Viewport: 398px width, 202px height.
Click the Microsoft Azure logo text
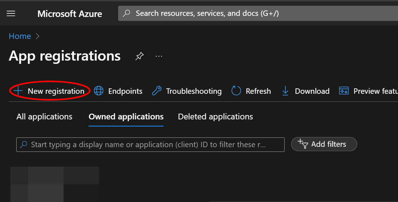pyautogui.click(x=70, y=14)
